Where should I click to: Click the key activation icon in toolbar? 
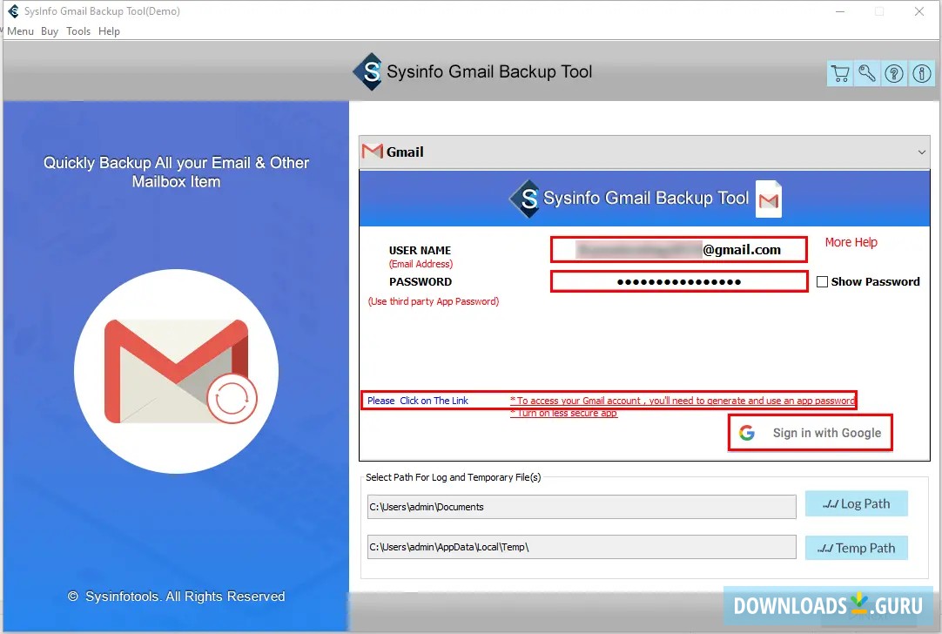(866, 73)
